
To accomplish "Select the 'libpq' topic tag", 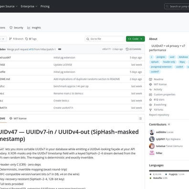I will pyautogui.click(x=182, y=62).
